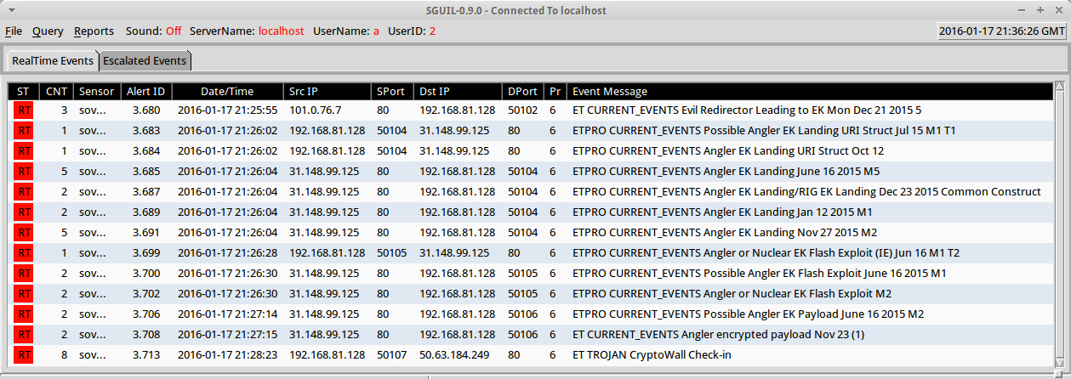The height and width of the screenshot is (379, 1071).
Task: Click the RT status icon for alert 3.708
Action: pos(24,334)
